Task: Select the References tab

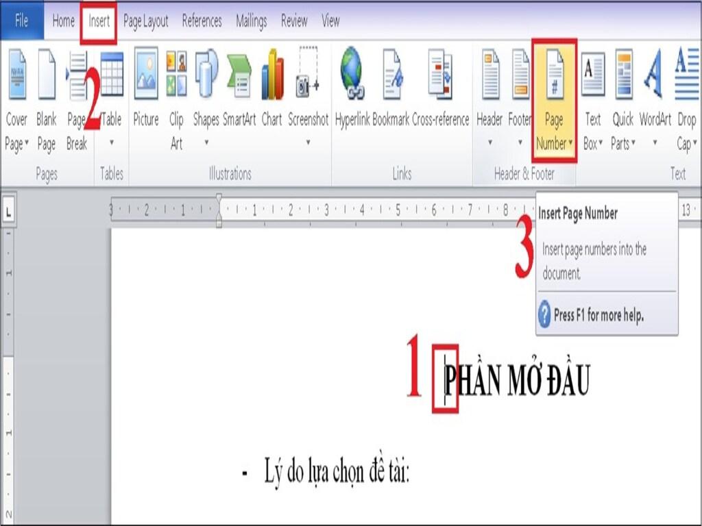Action: click(x=202, y=21)
